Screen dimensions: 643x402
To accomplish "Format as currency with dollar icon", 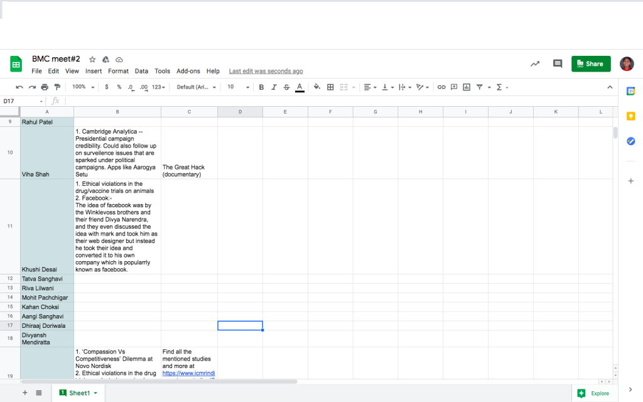I will coord(107,87).
